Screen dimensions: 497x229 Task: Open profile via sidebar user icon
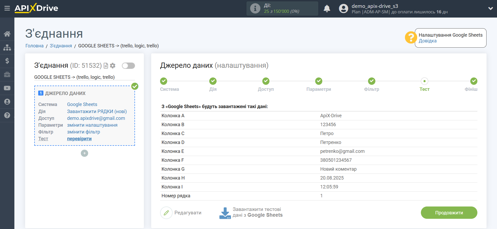click(x=7, y=102)
